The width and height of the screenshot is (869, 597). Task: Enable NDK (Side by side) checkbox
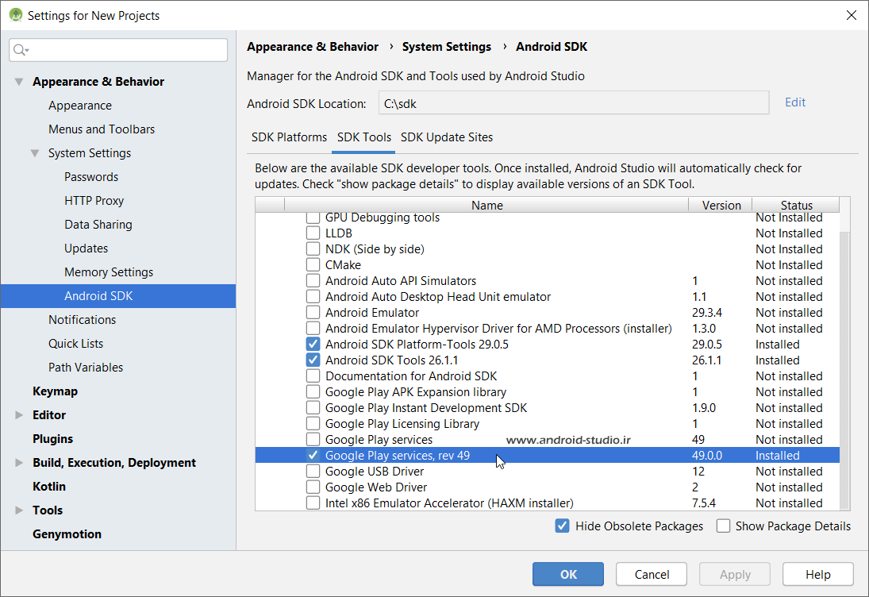[313, 249]
